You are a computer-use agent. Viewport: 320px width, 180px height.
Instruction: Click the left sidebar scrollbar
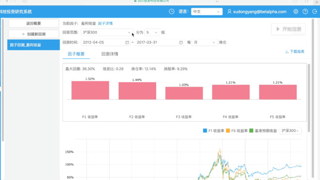pyautogui.click(x=2, y=80)
